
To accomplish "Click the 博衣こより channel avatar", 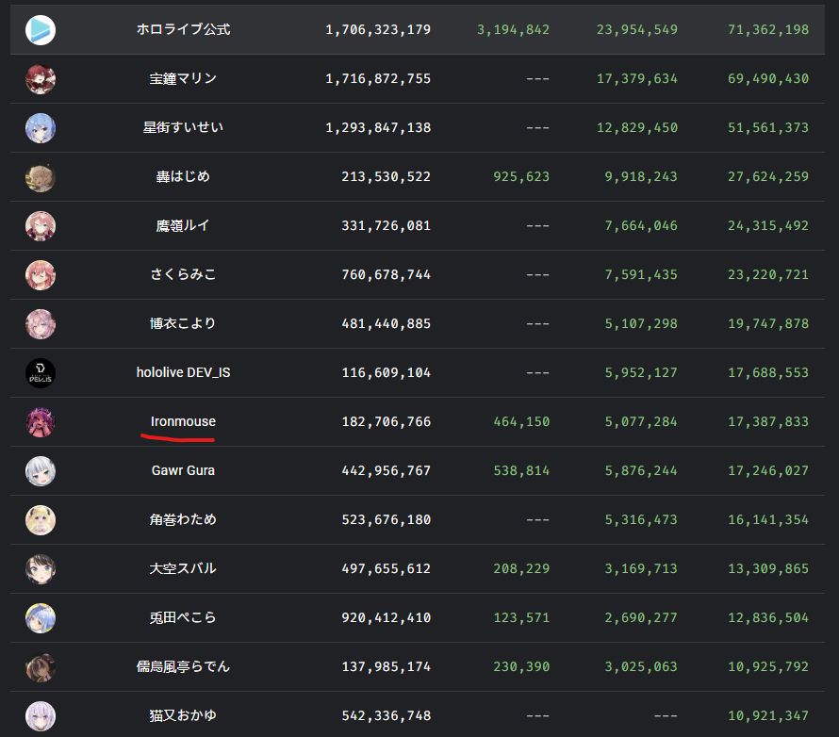I will (41, 324).
